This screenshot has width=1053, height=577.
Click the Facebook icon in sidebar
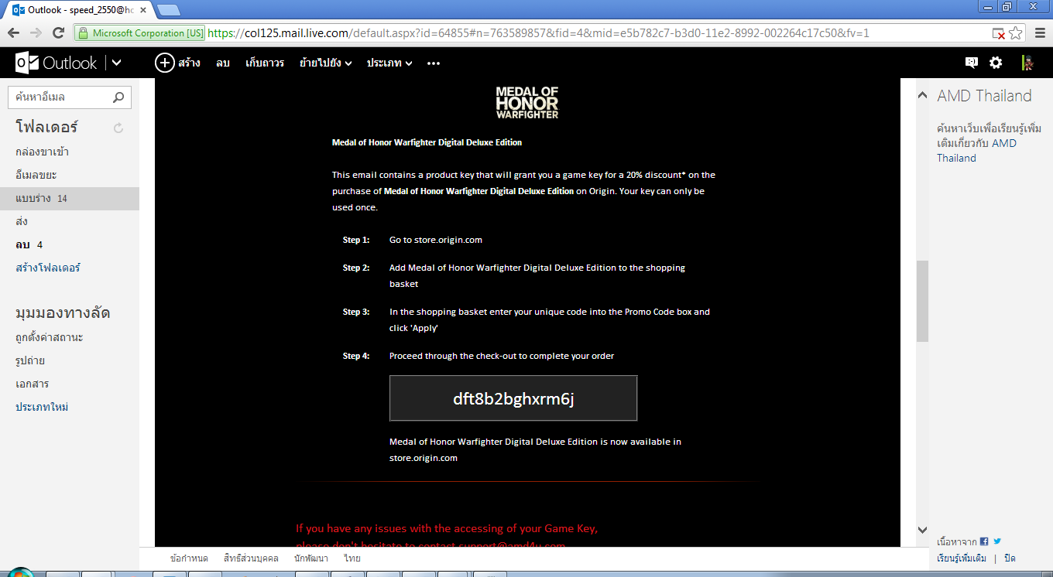[984, 541]
